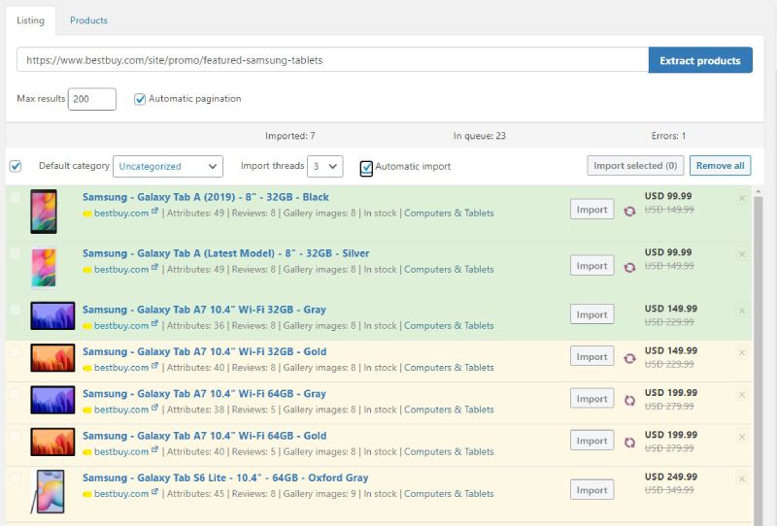Click refresh icon for Tab A7 64GB Gray

coord(629,400)
